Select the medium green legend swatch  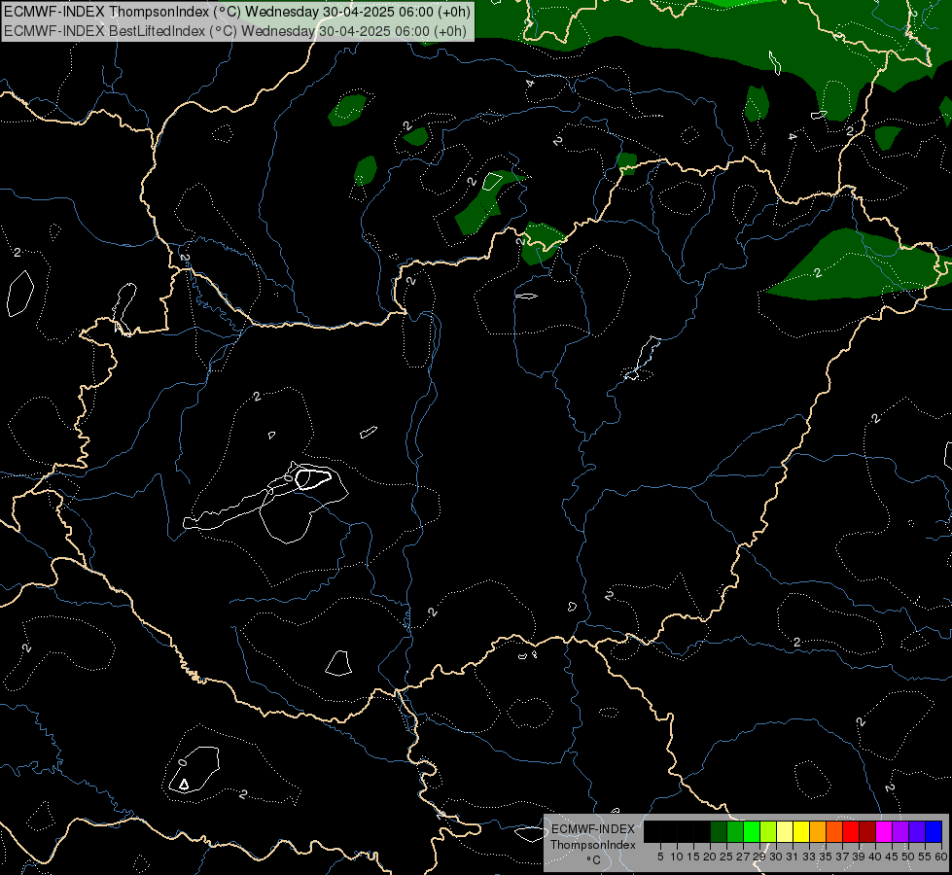click(735, 831)
